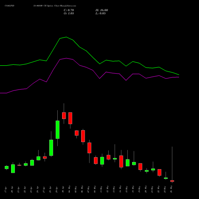Click the '18 May' date label
This screenshot has height=199, width=199.
133,189
